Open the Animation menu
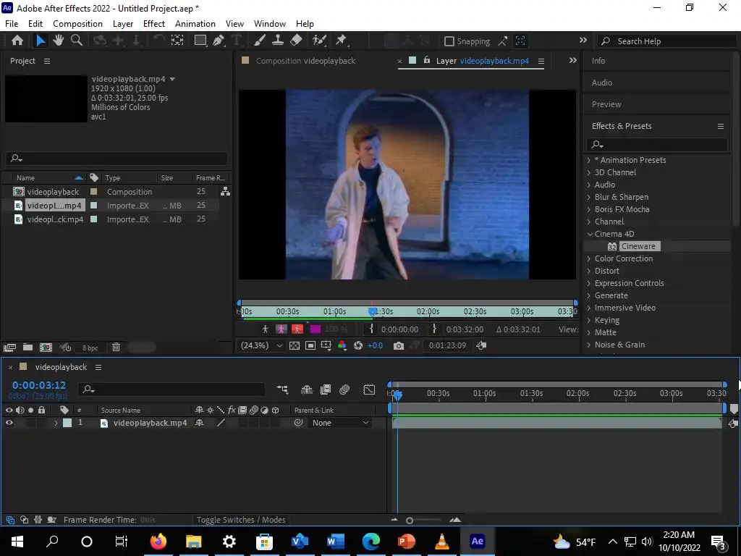The width and height of the screenshot is (741, 556). click(195, 24)
